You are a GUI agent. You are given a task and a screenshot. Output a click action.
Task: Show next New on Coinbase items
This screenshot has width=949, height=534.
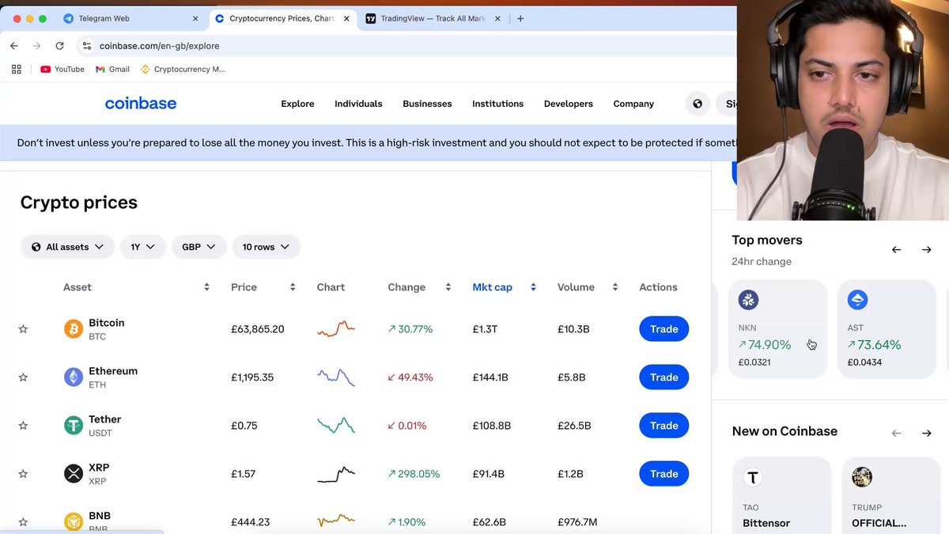tap(926, 434)
